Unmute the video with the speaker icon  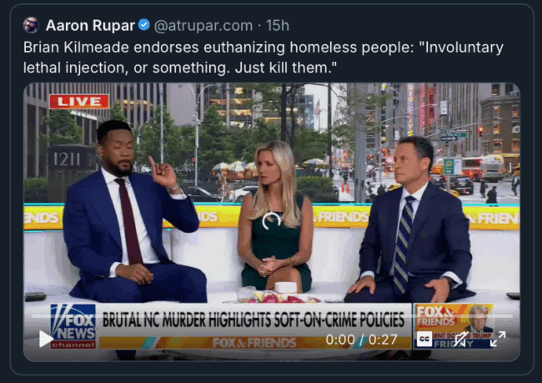(x=461, y=339)
